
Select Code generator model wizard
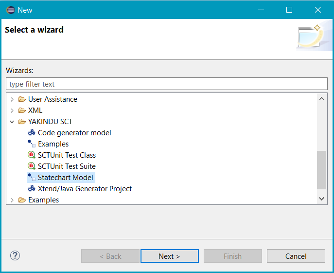[74, 133]
